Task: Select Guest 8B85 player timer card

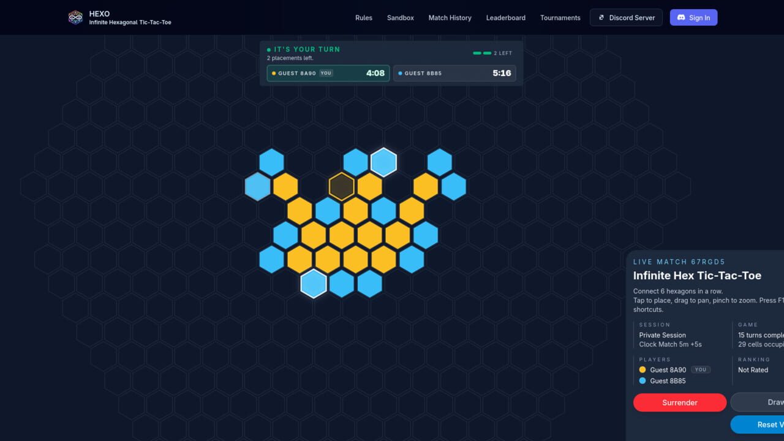Action: pyautogui.click(x=454, y=73)
